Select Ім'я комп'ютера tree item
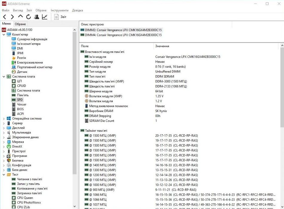Viewport: 284px width, 209px height. click(29, 44)
